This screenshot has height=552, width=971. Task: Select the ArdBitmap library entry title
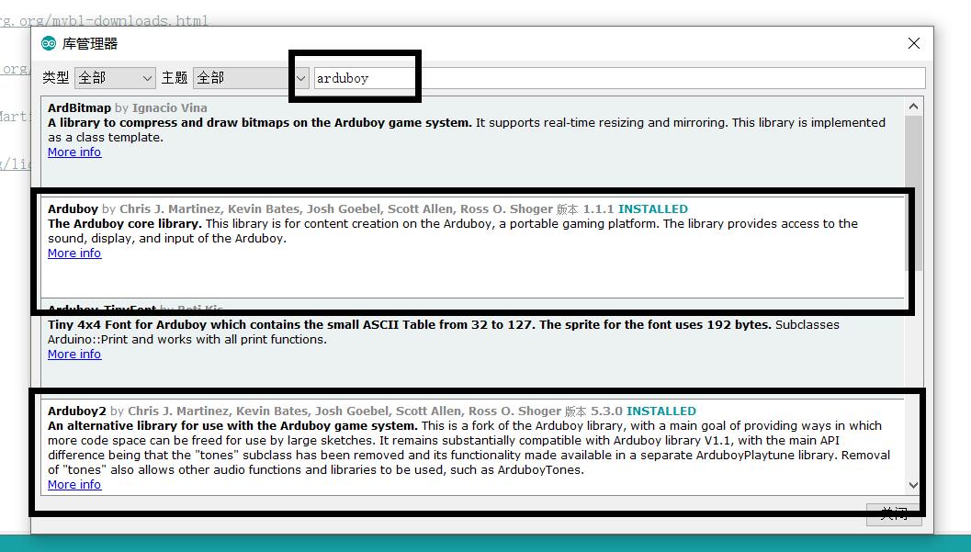coord(79,107)
